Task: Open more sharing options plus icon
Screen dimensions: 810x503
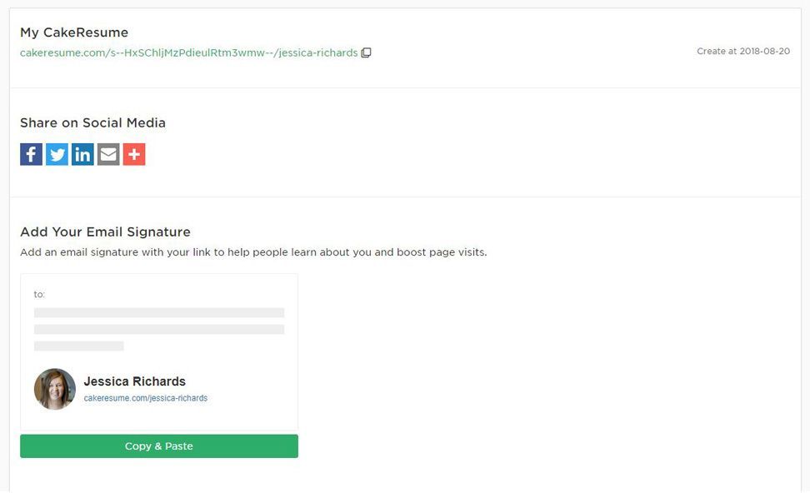Action: [x=134, y=154]
